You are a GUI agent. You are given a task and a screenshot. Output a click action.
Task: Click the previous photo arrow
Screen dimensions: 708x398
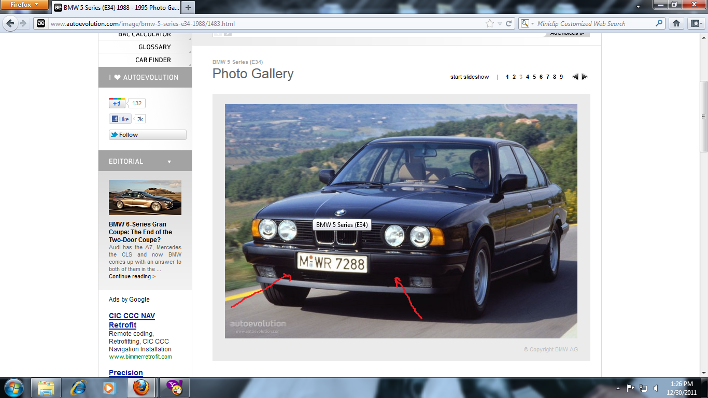click(575, 77)
